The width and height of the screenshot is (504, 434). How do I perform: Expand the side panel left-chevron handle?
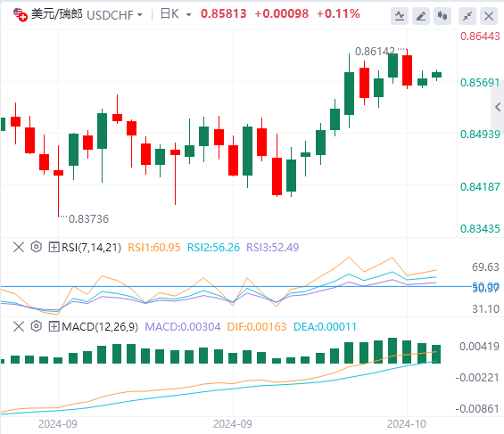[x=498, y=107]
